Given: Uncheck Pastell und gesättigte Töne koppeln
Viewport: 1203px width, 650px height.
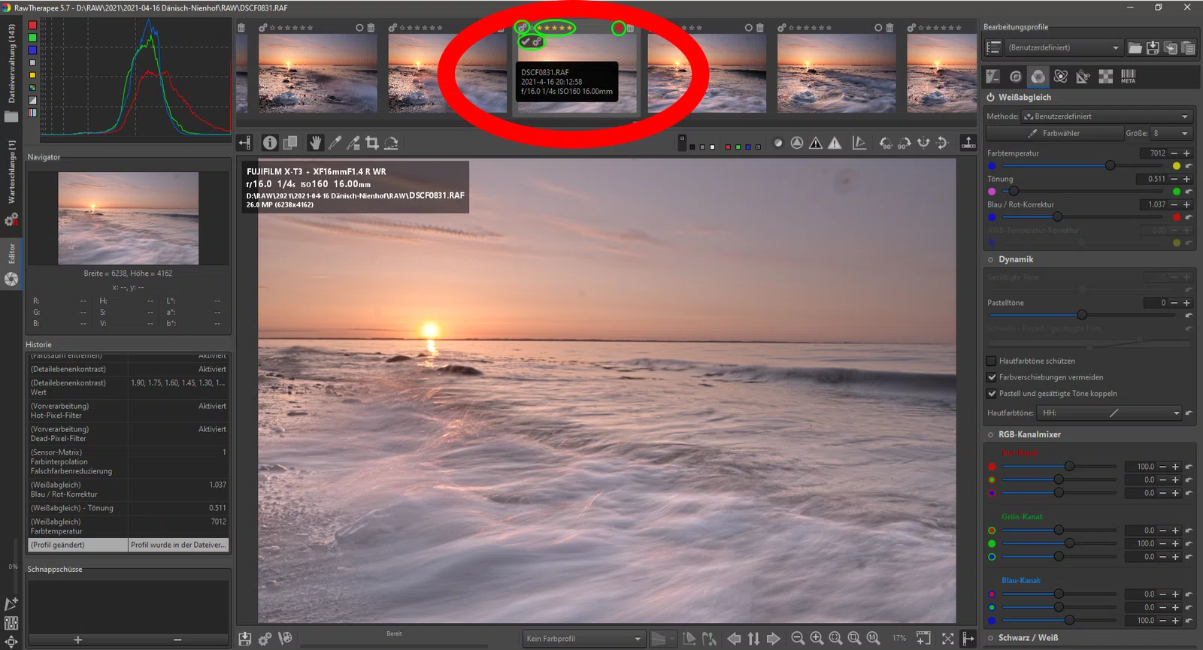Looking at the screenshot, I should (991, 394).
